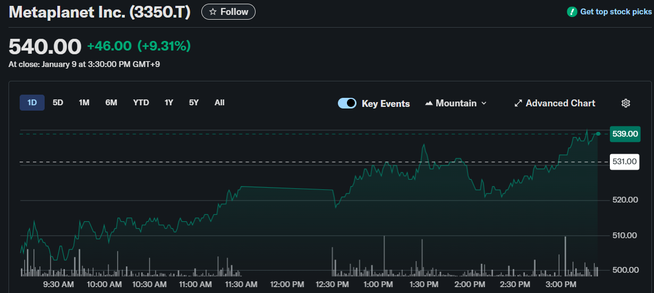
Task: Select the 1D time range tab
Action: click(32, 103)
